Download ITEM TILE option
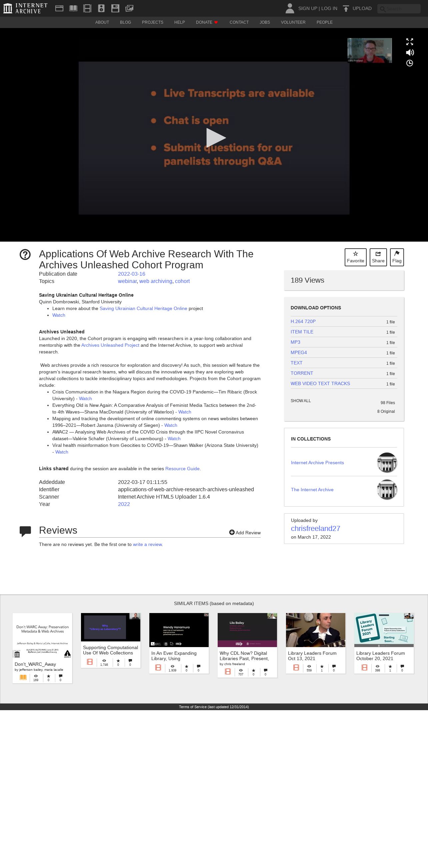This screenshot has width=428, height=857. 302,332
